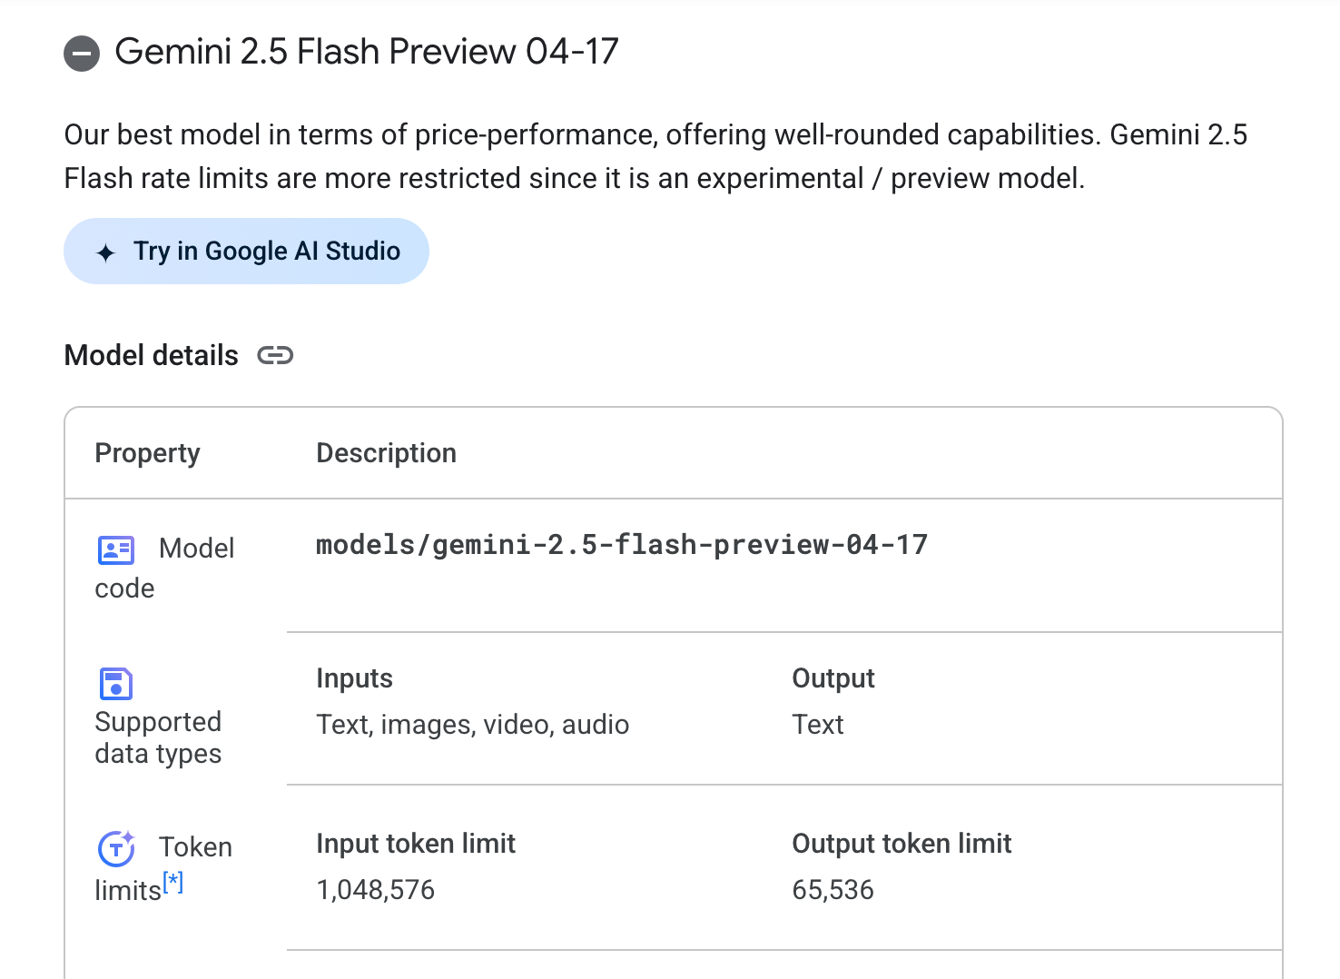Open the Token limits footnote link
The height and width of the screenshot is (979, 1340).
tap(172, 880)
